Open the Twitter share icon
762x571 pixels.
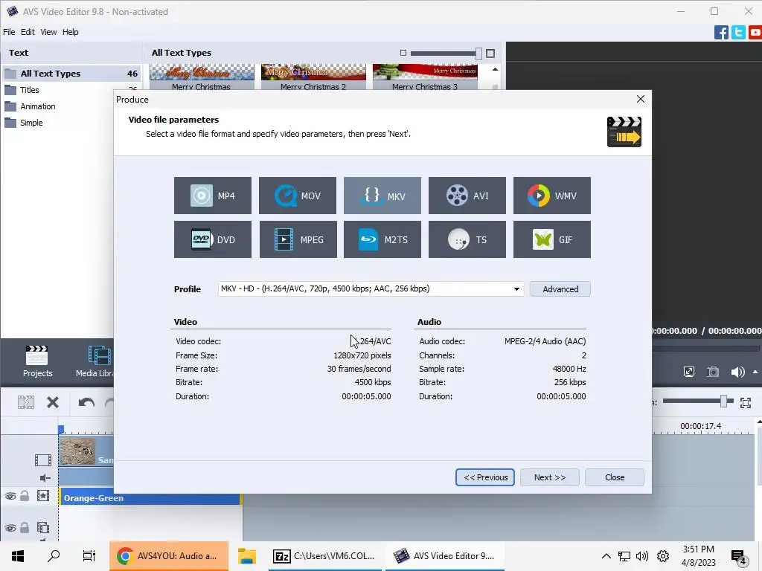point(738,33)
